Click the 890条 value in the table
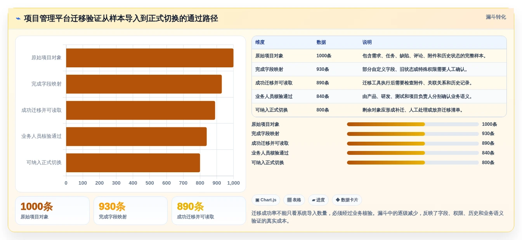Viewport: 522px width, 240px height. [323, 83]
